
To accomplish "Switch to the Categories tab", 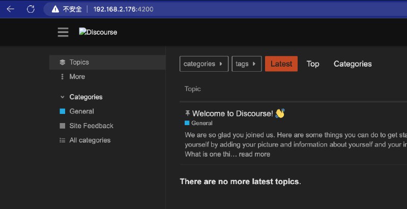I will (353, 64).
